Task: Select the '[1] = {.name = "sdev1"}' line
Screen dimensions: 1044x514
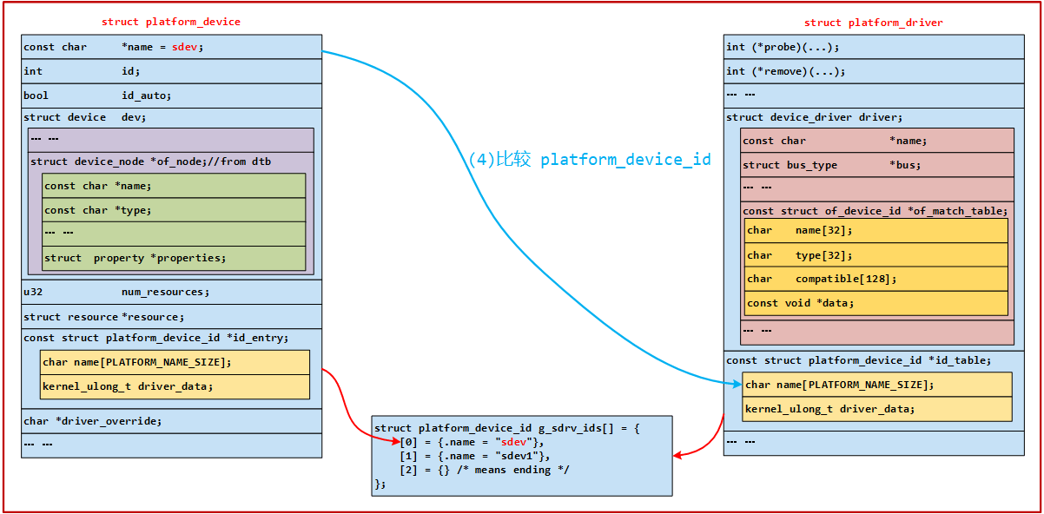Action: (474, 456)
